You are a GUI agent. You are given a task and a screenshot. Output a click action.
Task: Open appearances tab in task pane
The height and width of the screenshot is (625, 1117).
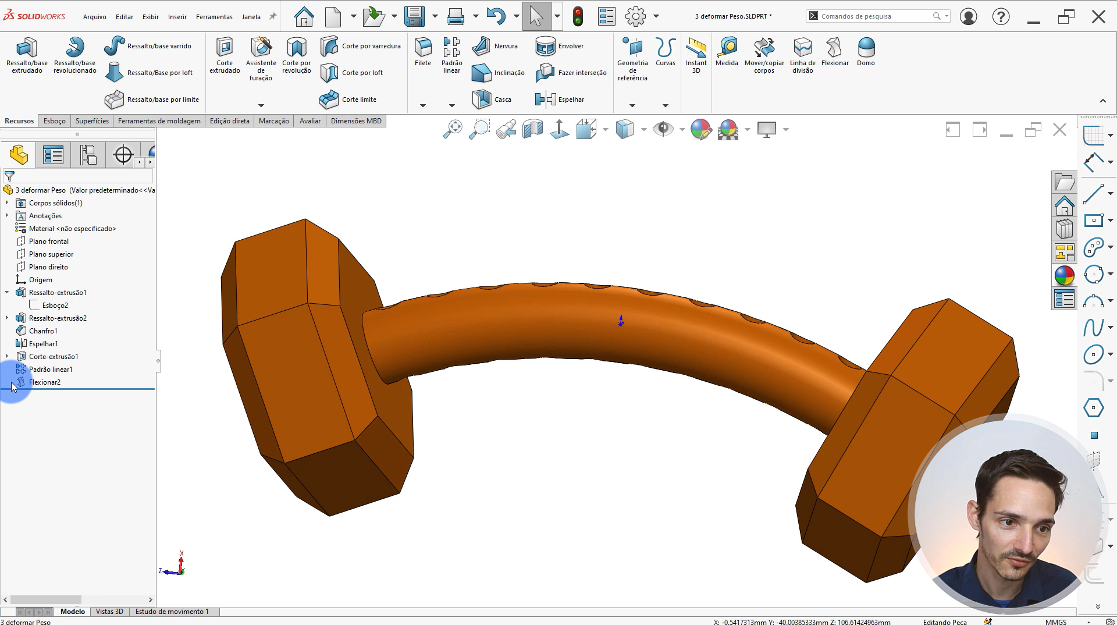(x=1064, y=275)
